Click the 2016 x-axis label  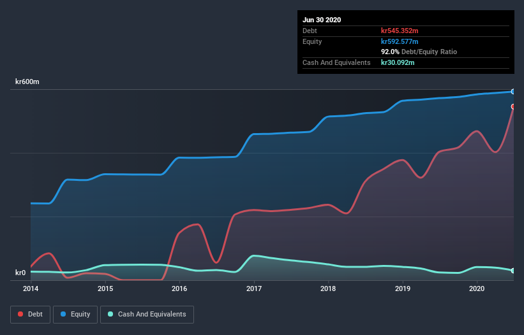(x=179, y=289)
